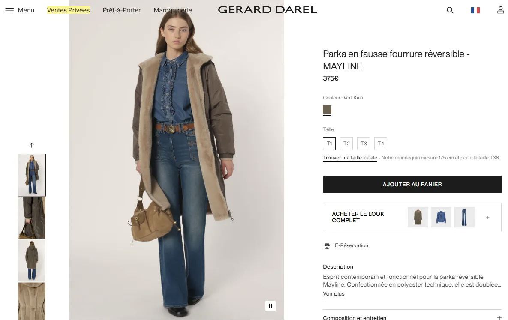Open the Ventes Privées menu item
Image resolution: width=508 pixels, height=320 pixels.
pos(68,10)
